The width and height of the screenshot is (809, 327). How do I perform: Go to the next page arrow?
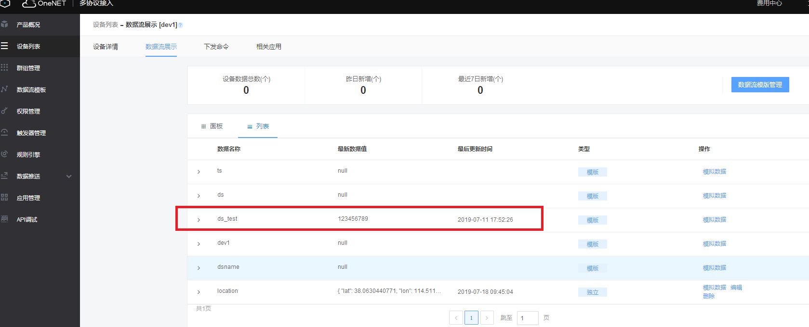coord(487,318)
